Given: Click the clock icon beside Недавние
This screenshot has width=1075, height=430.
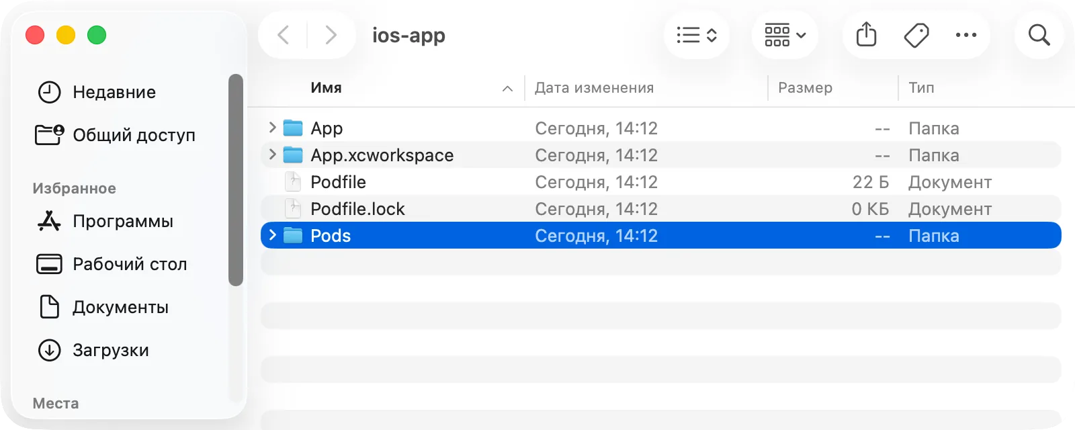Looking at the screenshot, I should tap(49, 92).
